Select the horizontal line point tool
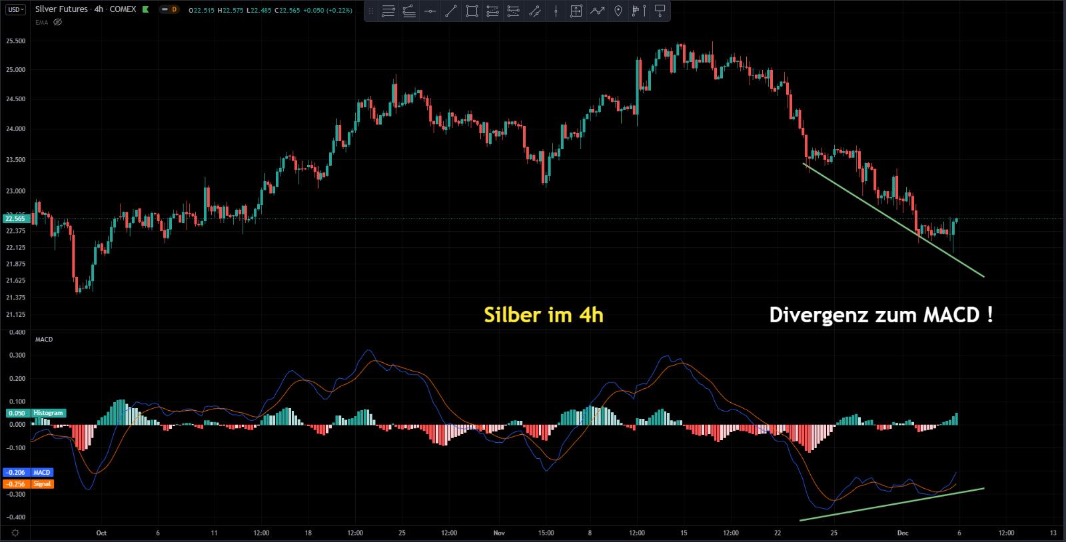This screenshot has height=542, width=1066. pyautogui.click(x=430, y=11)
